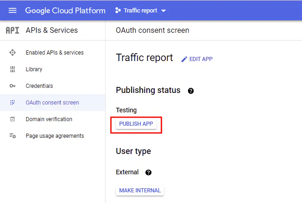
Task: Open the Library menu label
Action: click(x=34, y=69)
